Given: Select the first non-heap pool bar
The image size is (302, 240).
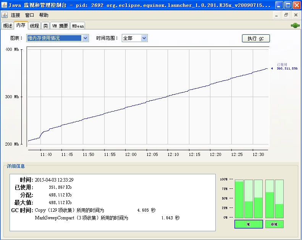Looking at the screenshot, I should (270, 199).
